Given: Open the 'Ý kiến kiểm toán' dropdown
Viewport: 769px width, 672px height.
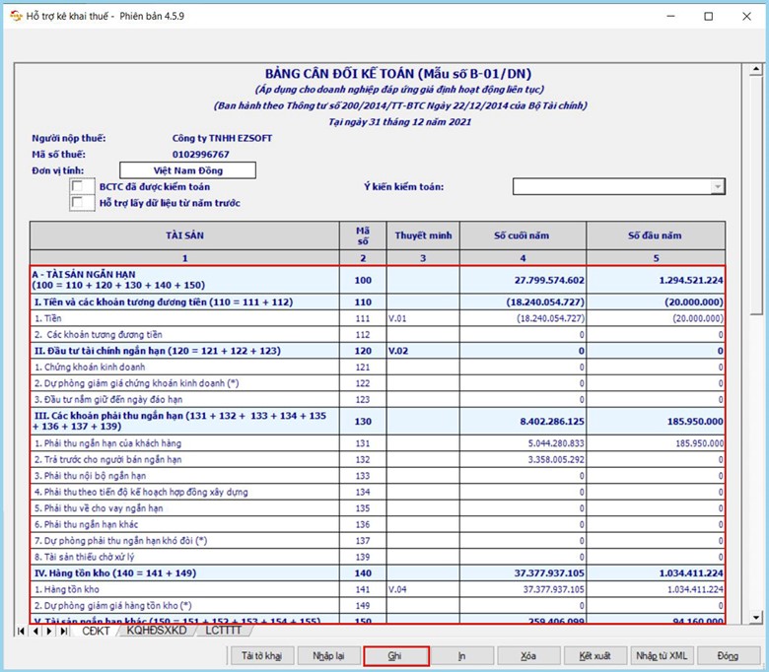Looking at the screenshot, I should [x=718, y=187].
